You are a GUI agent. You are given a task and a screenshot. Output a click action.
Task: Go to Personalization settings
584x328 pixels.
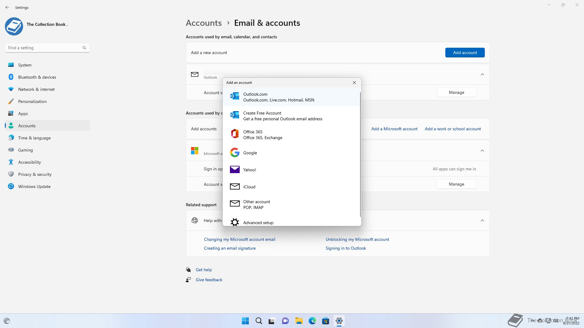47,101
